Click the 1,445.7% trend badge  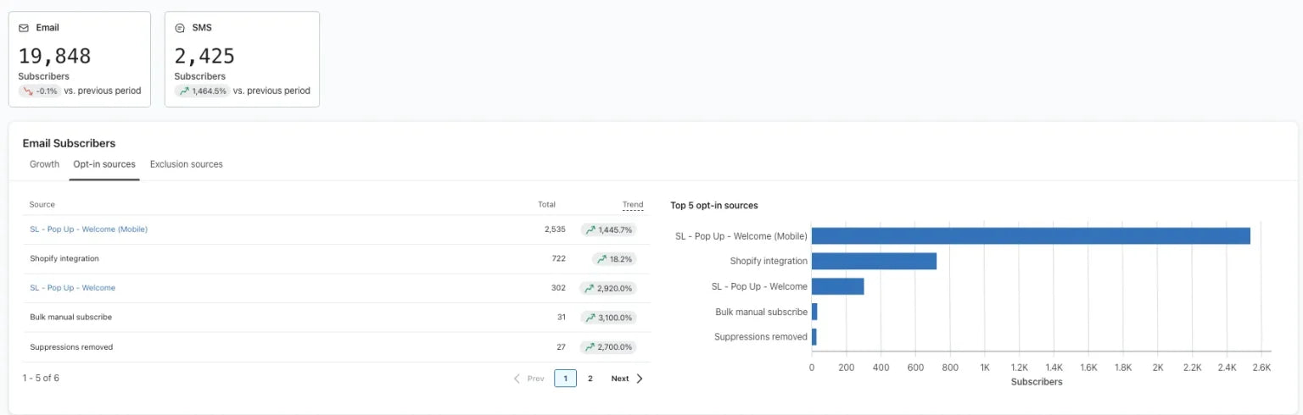609,230
